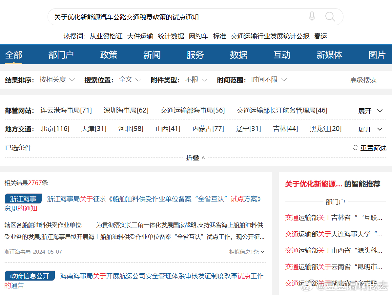Click the magnifying glass search icon
This screenshot has width=392, height=295.
pyautogui.click(x=330, y=17)
